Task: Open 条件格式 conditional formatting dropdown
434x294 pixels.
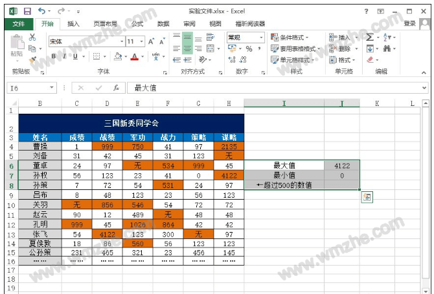Action: [290, 37]
